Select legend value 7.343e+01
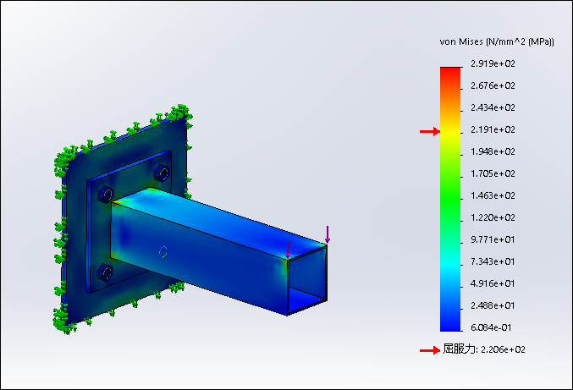 point(493,261)
